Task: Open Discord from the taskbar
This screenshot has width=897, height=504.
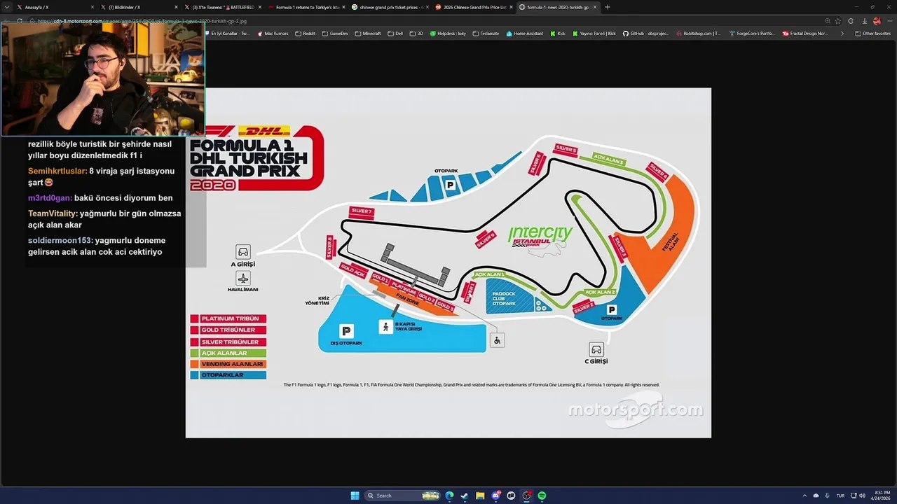Action: pyautogui.click(x=496, y=496)
